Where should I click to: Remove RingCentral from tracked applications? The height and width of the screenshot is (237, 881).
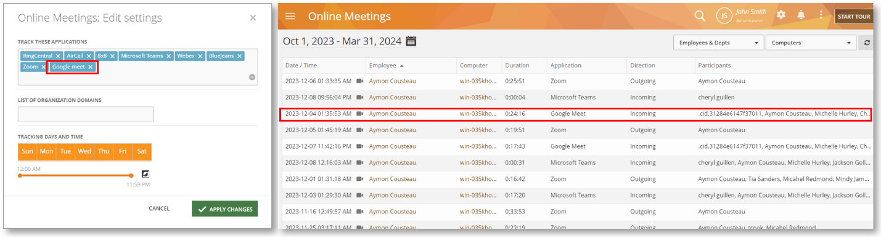[x=58, y=56]
